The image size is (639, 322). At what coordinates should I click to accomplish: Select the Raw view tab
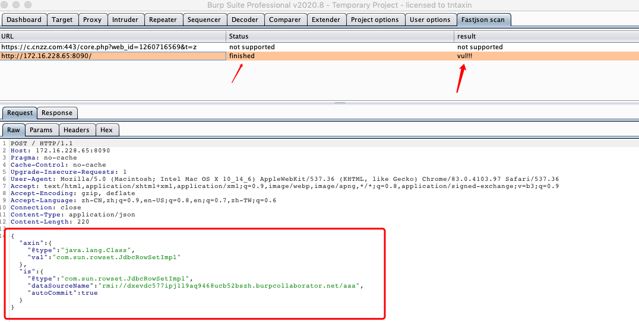pos(14,130)
